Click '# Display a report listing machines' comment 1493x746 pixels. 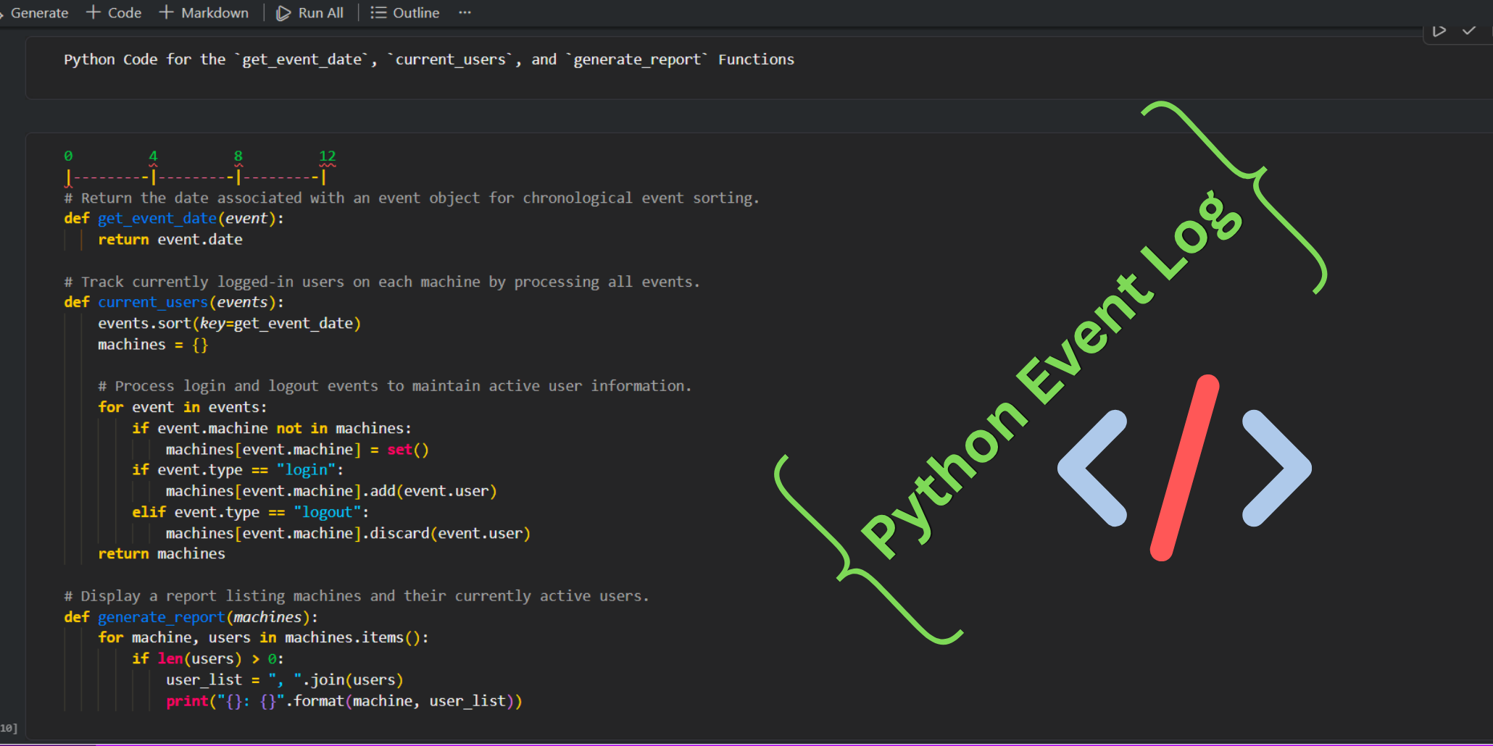(357, 595)
